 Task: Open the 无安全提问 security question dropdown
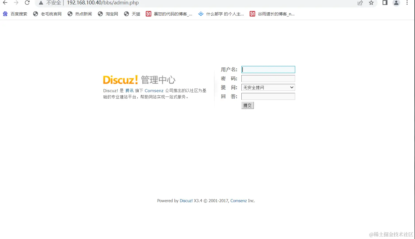268,87
